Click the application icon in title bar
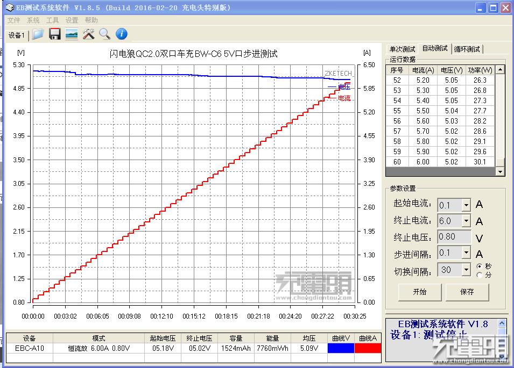 point(10,7)
